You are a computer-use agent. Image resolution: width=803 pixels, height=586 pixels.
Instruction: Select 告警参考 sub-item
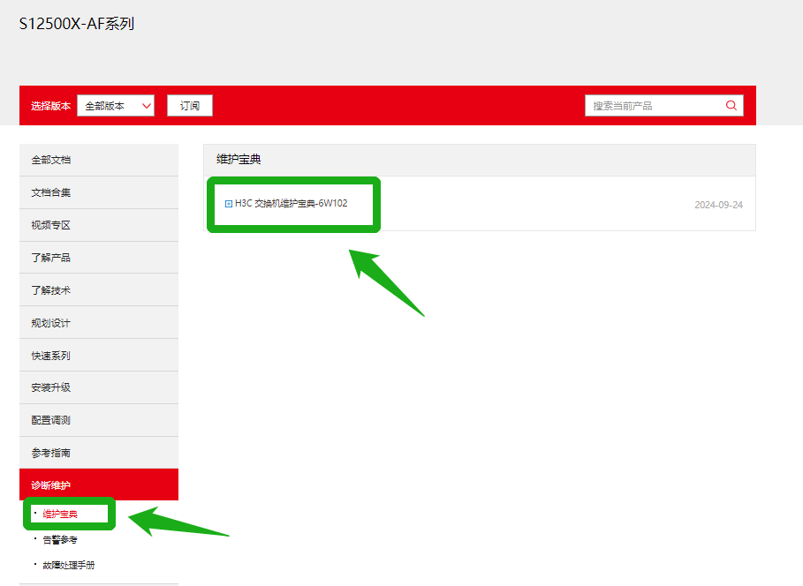[60, 539]
